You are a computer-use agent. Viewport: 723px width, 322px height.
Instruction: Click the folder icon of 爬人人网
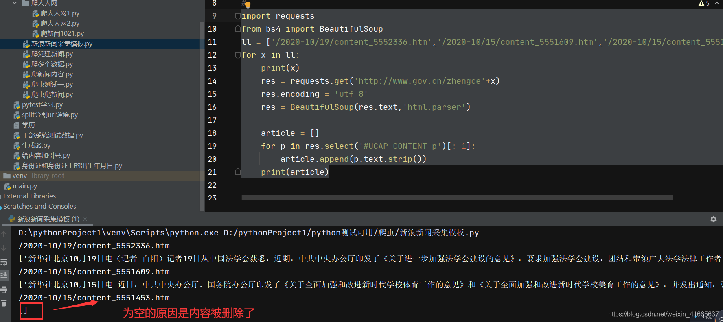[x=26, y=3]
